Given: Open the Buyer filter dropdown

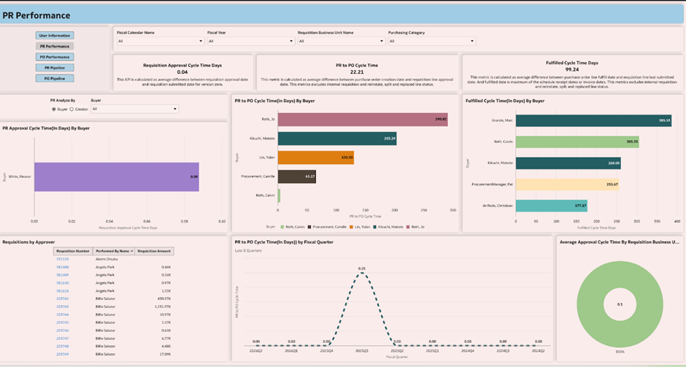Looking at the screenshot, I should point(135,109).
